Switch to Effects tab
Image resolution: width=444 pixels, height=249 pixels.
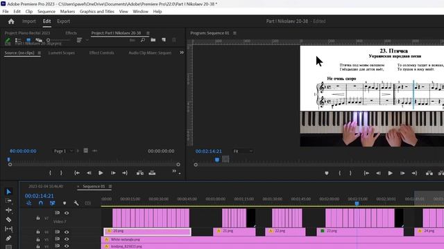[71, 33]
